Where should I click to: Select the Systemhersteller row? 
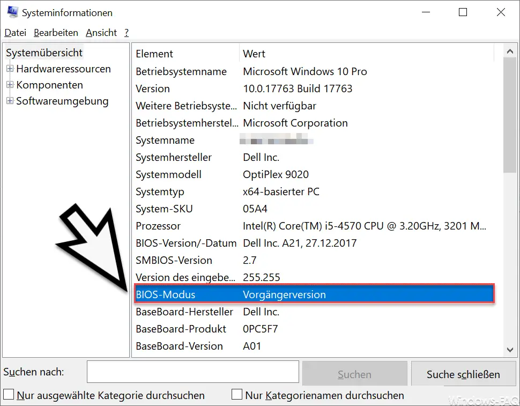click(x=314, y=157)
